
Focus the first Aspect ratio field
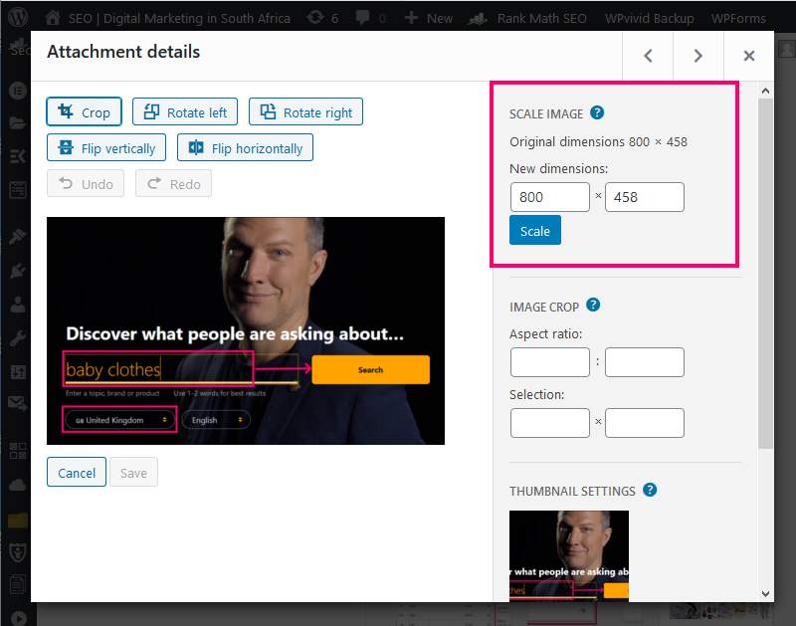click(x=550, y=362)
